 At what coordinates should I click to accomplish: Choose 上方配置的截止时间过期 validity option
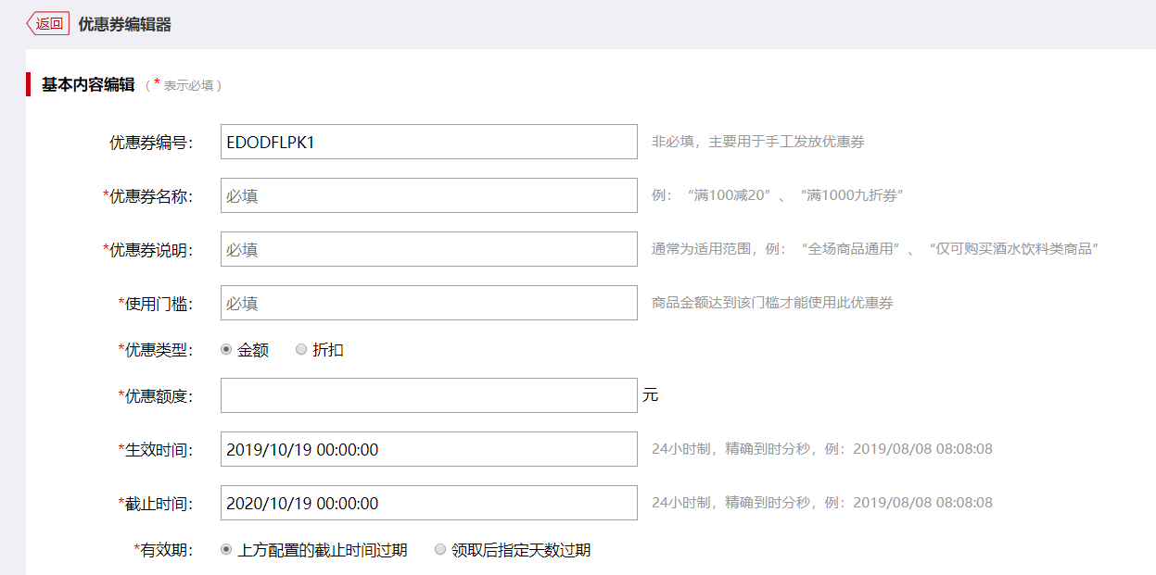(224, 549)
